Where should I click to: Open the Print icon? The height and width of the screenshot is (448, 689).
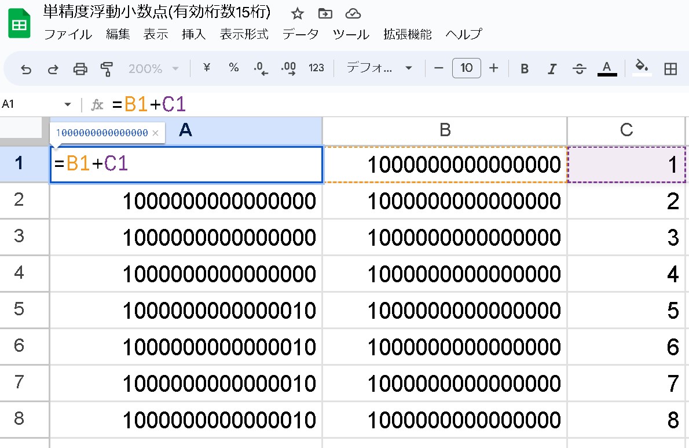80,68
